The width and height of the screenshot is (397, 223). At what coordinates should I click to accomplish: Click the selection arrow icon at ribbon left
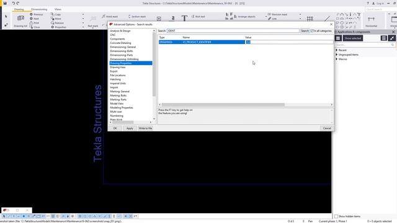[6, 17]
